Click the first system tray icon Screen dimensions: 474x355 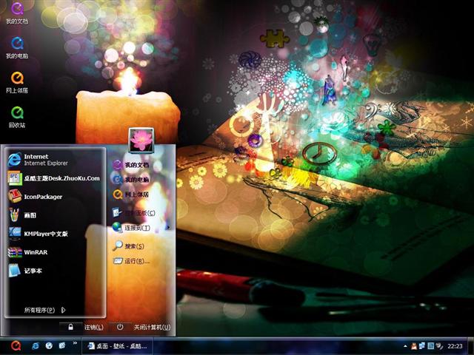click(413, 346)
